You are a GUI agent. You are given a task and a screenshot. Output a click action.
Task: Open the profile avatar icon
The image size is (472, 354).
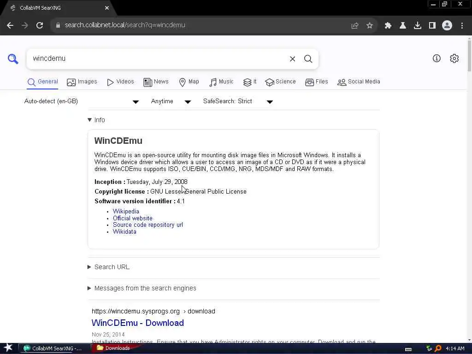447,26
